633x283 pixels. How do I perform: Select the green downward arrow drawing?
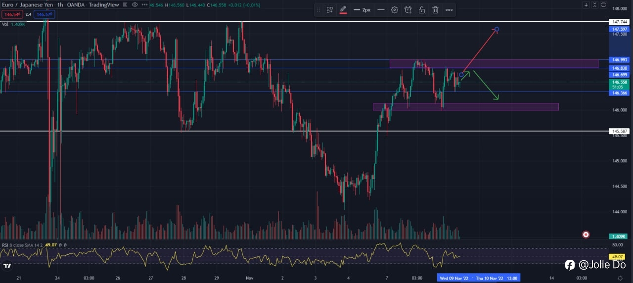486,85
